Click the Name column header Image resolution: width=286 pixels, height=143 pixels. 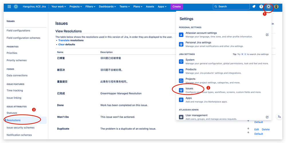click(x=60, y=52)
